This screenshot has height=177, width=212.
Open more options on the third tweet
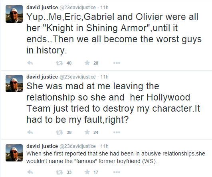pyautogui.click(x=117, y=172)
